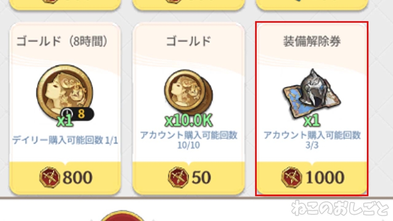Click the アカウント購入可能回数 3/3 label
Viewport: 393px width, 221px height.
[312, 140]
